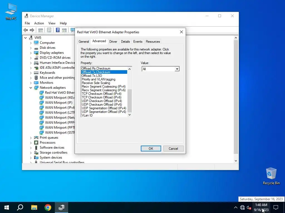The width and height of the screenshot is (285, 213).
Task: Click the Monitors category icon
Action: [36, 83]
